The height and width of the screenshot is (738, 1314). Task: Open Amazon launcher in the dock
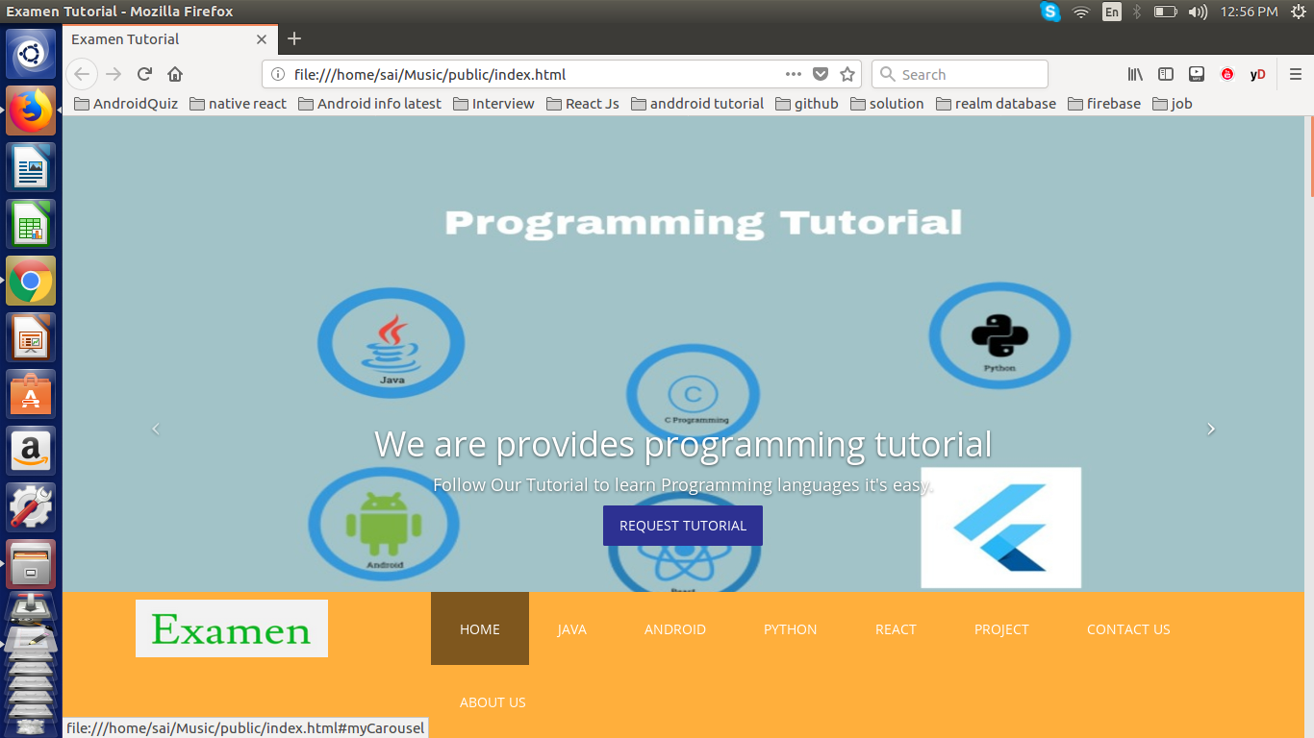pos(31,451)
